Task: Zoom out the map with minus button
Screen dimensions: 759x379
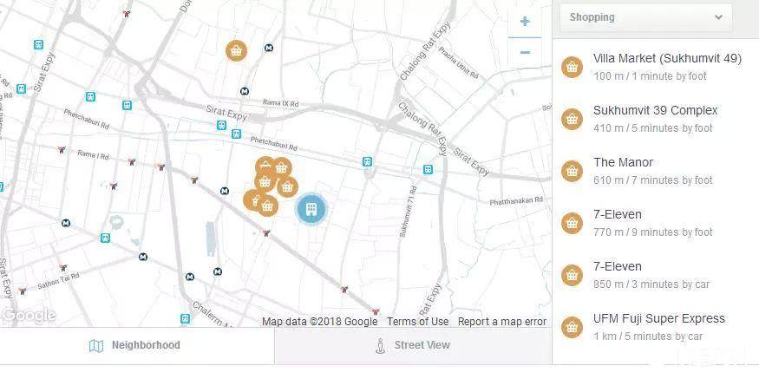Action: 525,52
